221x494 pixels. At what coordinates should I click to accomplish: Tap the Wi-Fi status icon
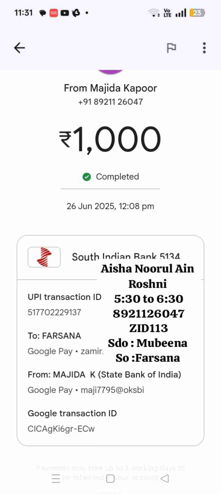153,13
